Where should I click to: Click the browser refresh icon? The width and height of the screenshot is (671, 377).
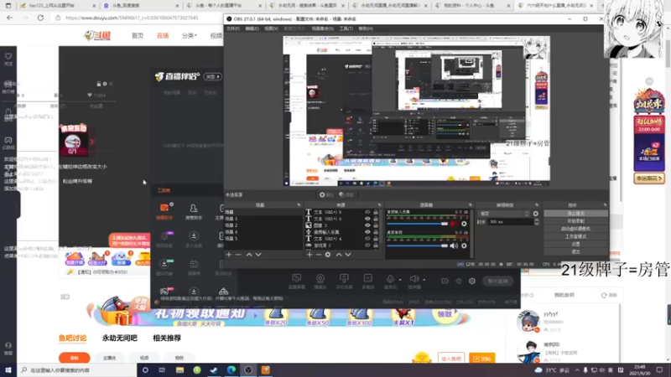click(40, 18)
